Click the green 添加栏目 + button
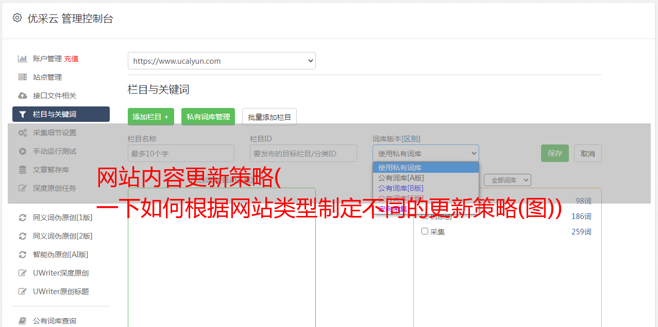The height and width of the screenshot is (327, 658). 151,117
